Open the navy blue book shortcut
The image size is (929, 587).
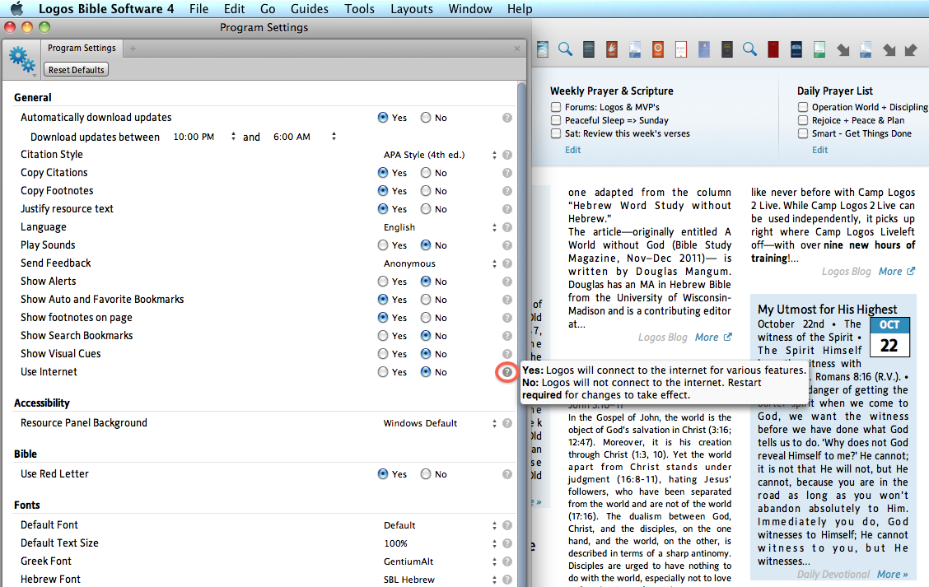pos(796,49)
